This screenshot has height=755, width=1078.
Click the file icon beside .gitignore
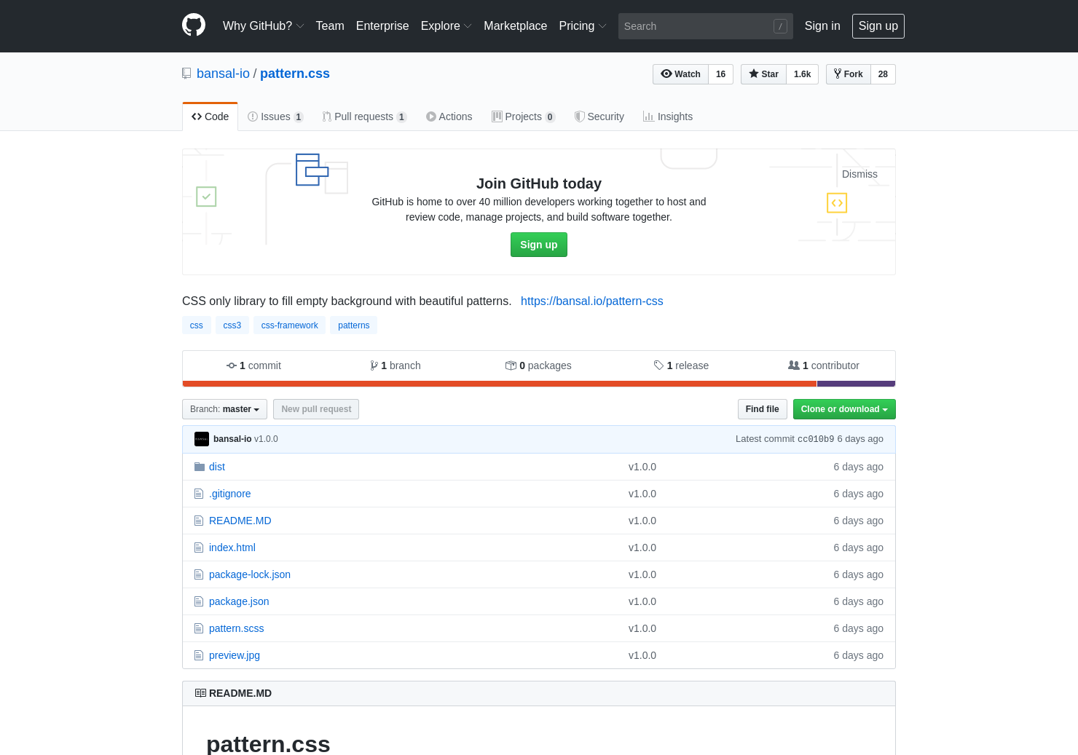pyautogui.click(x=199, y=494)
